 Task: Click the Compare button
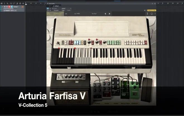[56, 10]
